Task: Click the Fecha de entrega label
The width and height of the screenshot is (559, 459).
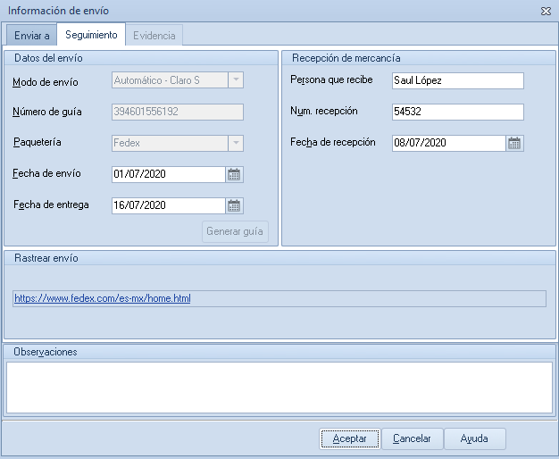Action: click(51, 204)
